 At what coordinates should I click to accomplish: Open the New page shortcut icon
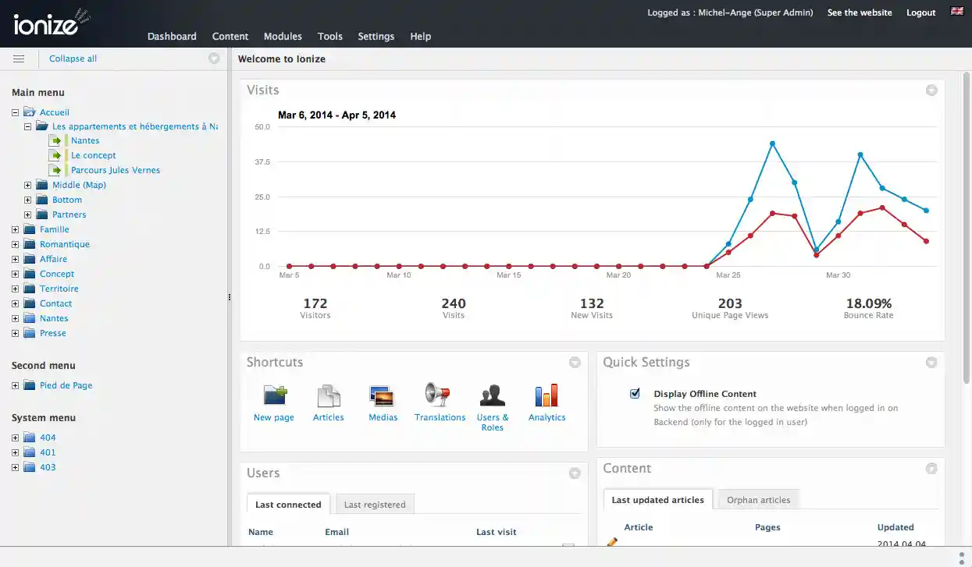coord(275,396)
